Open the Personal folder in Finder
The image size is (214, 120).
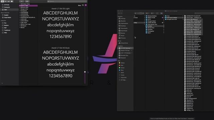click(149, 29)
